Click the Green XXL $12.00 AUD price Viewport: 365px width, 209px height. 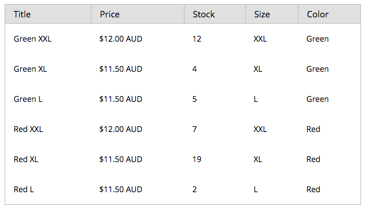tap(120, 39)
